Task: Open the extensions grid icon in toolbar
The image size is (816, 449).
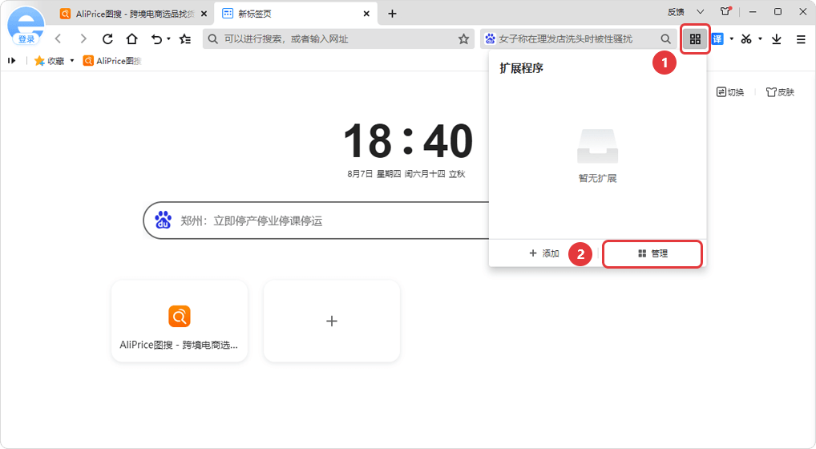Action: pyautogui.click(x=695, y=38)
